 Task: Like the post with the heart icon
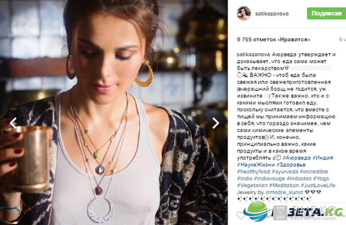(241, 215)
